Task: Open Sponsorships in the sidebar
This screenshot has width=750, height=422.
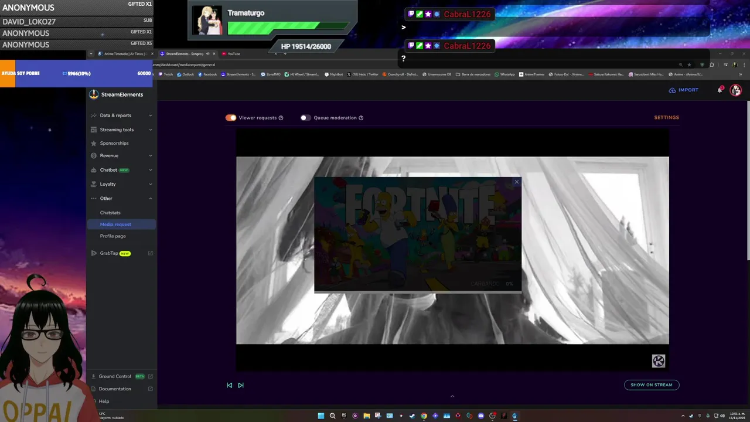Action: 114,143
